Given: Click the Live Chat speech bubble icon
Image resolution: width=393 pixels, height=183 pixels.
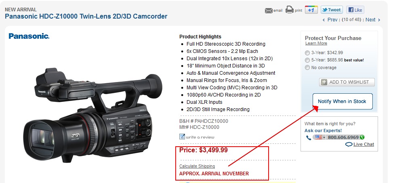Looking at the screenshot, I should tap(349, 144).
